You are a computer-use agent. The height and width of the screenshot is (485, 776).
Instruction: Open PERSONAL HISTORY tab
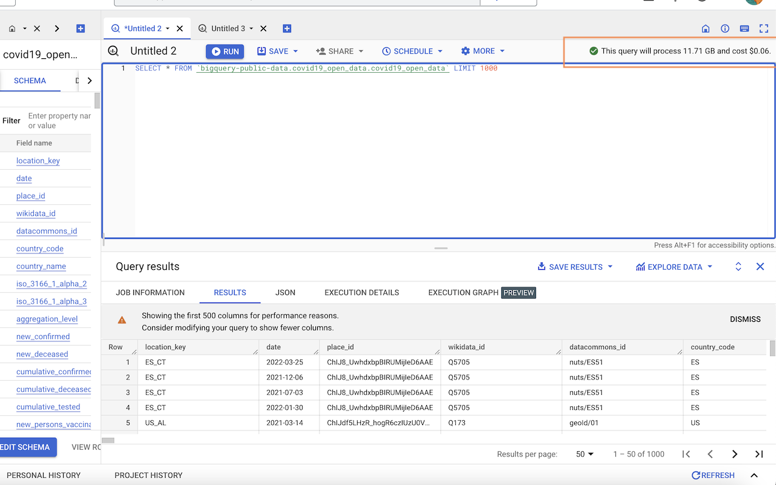[44, 475]
